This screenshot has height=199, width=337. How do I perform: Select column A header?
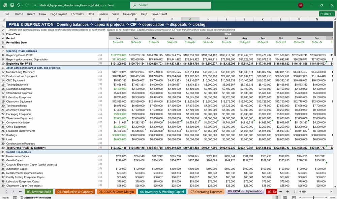point(49,19)
